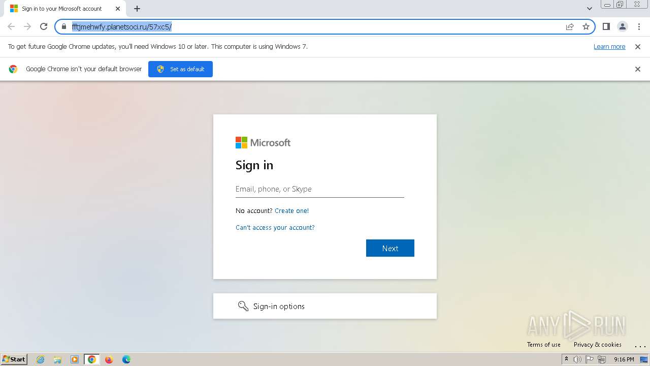Screen dimensions: 650x366
Task: Open the Windows Start menu
Action: pos(14,359)
